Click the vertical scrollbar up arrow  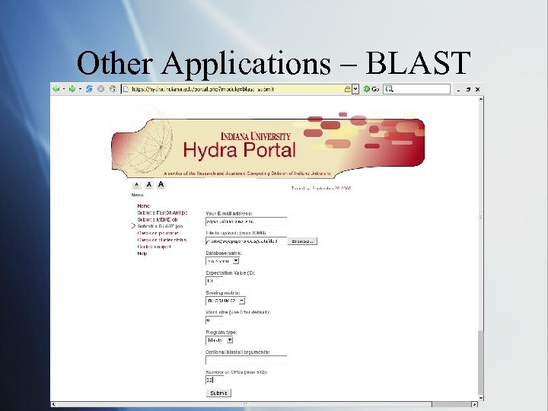pyautogui.click(x=481, y=99)
